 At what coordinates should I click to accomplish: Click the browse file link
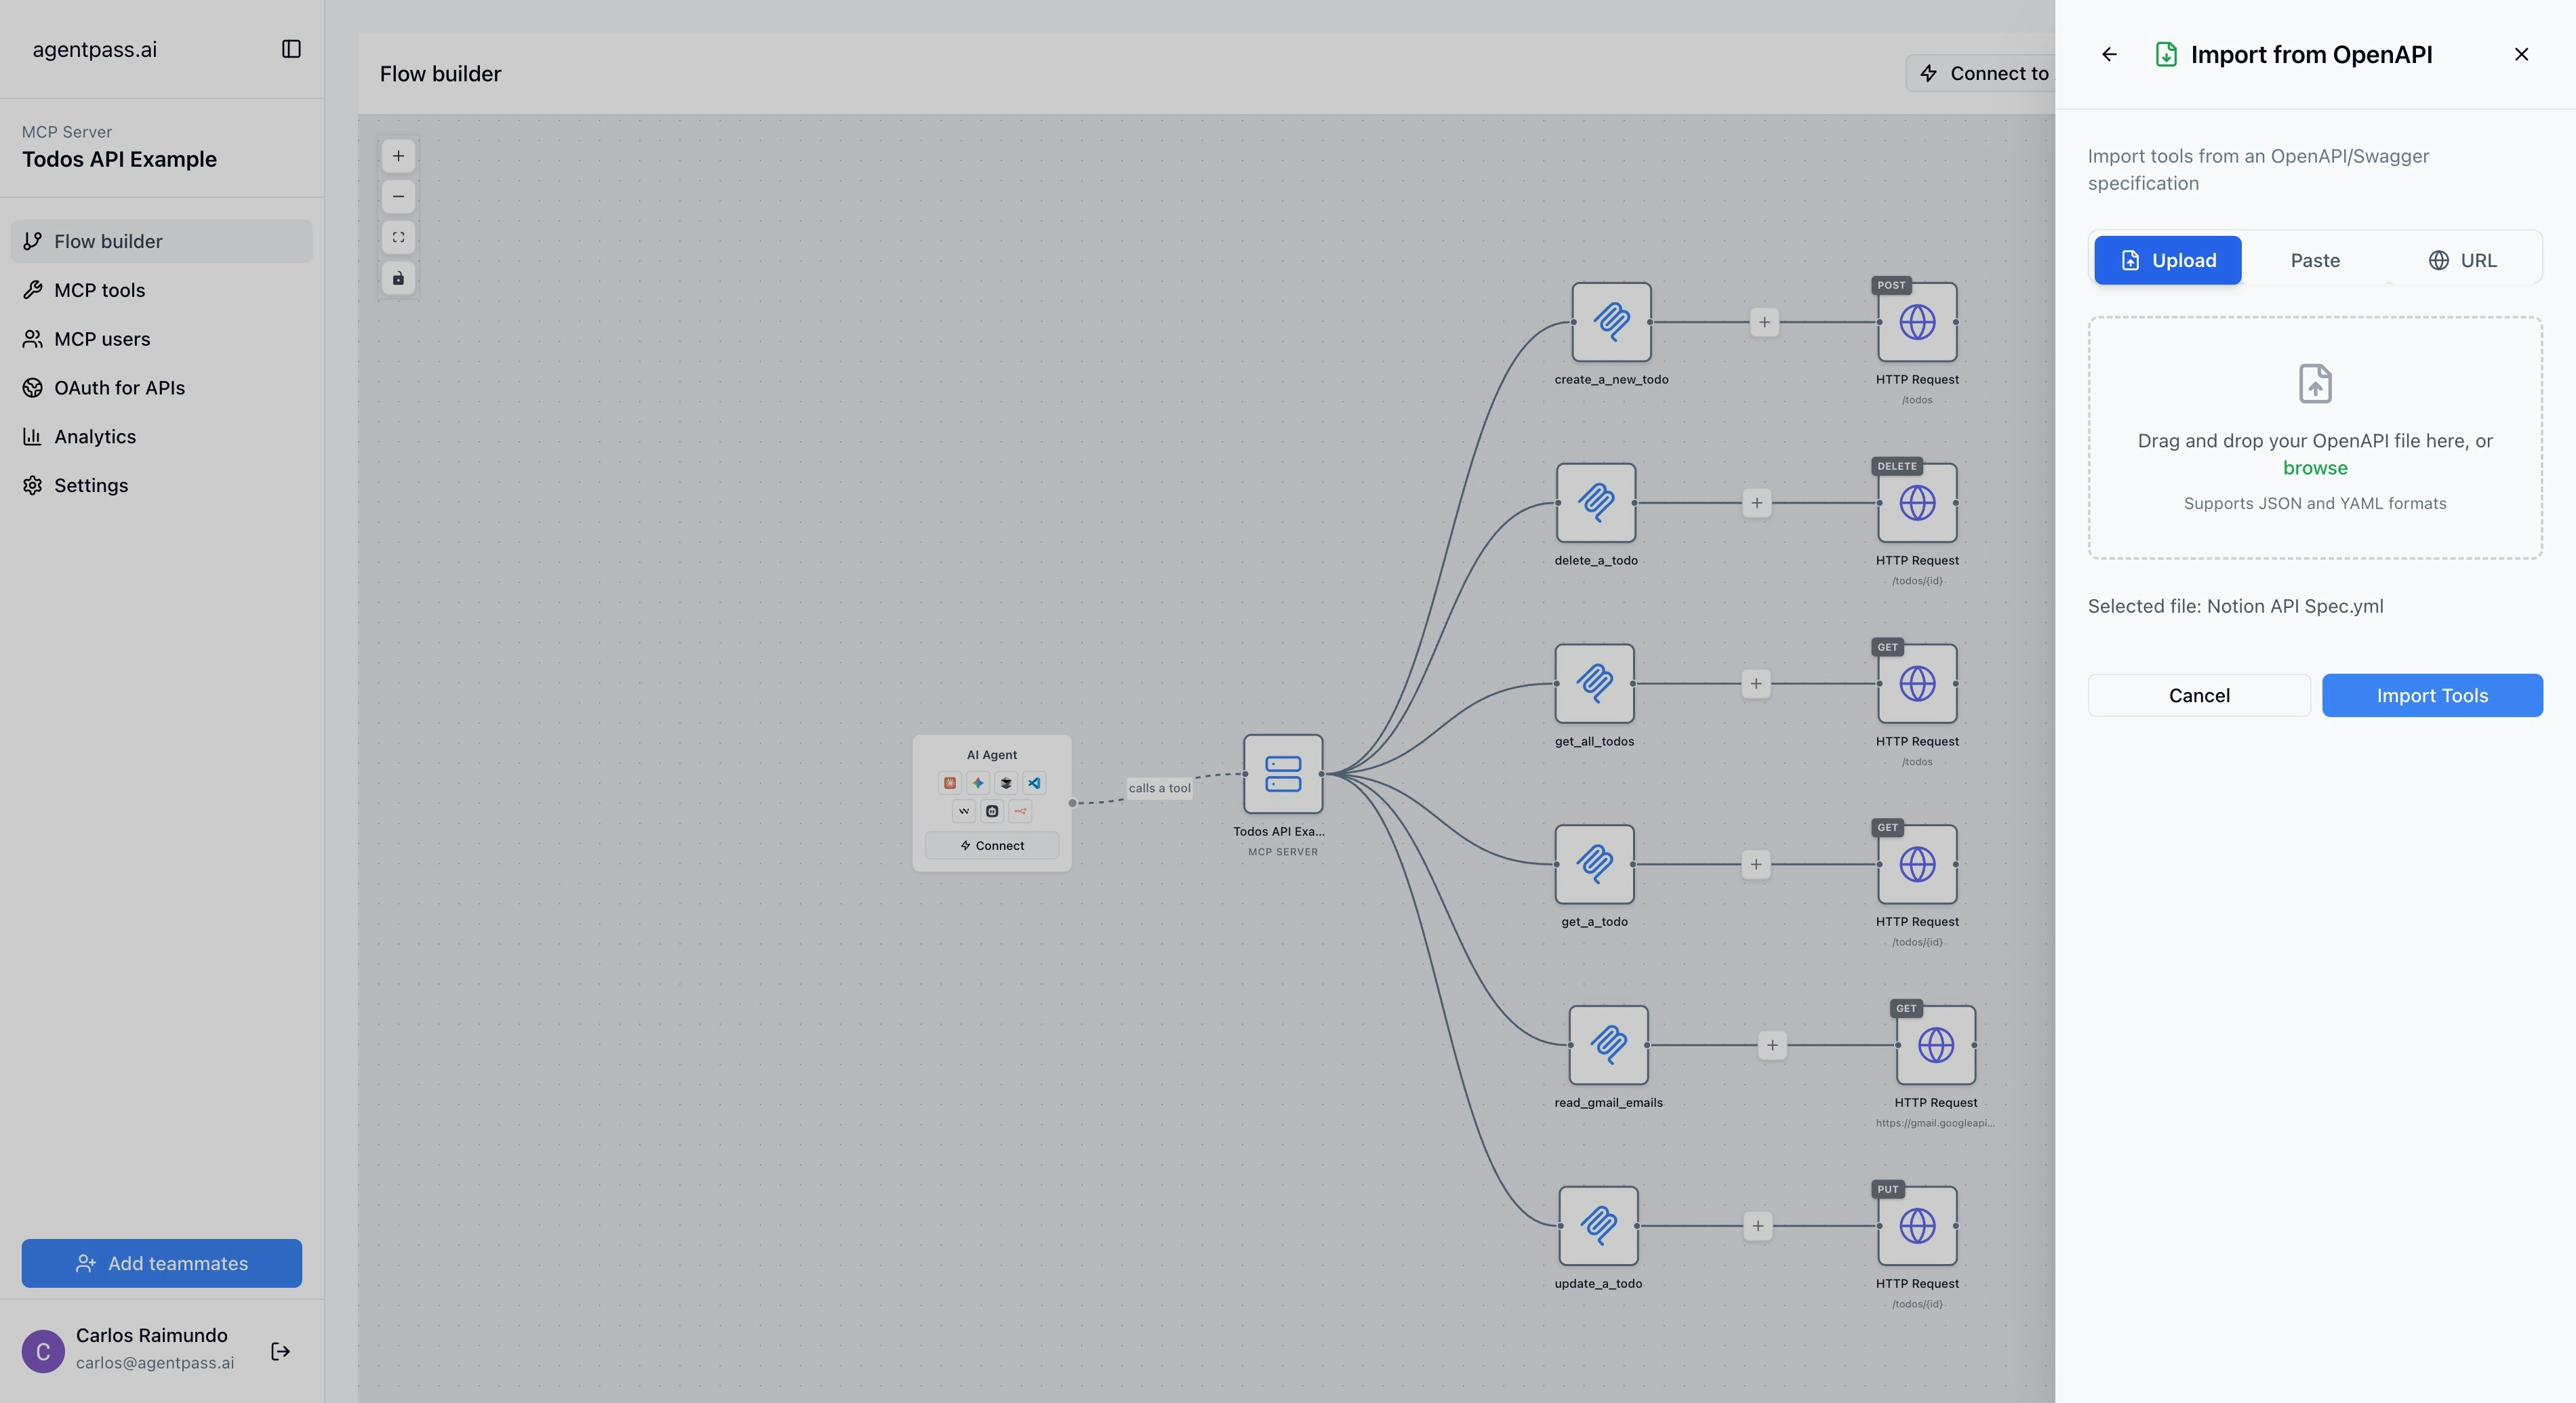(x=2314, y=468)
